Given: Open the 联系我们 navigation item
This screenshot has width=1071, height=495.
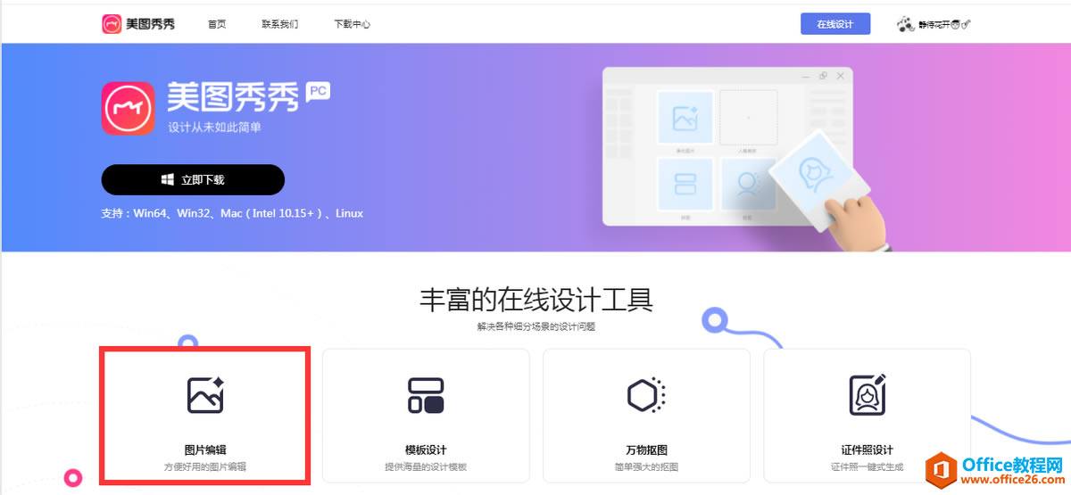Looking at the screenshot, I should [280, 24].
